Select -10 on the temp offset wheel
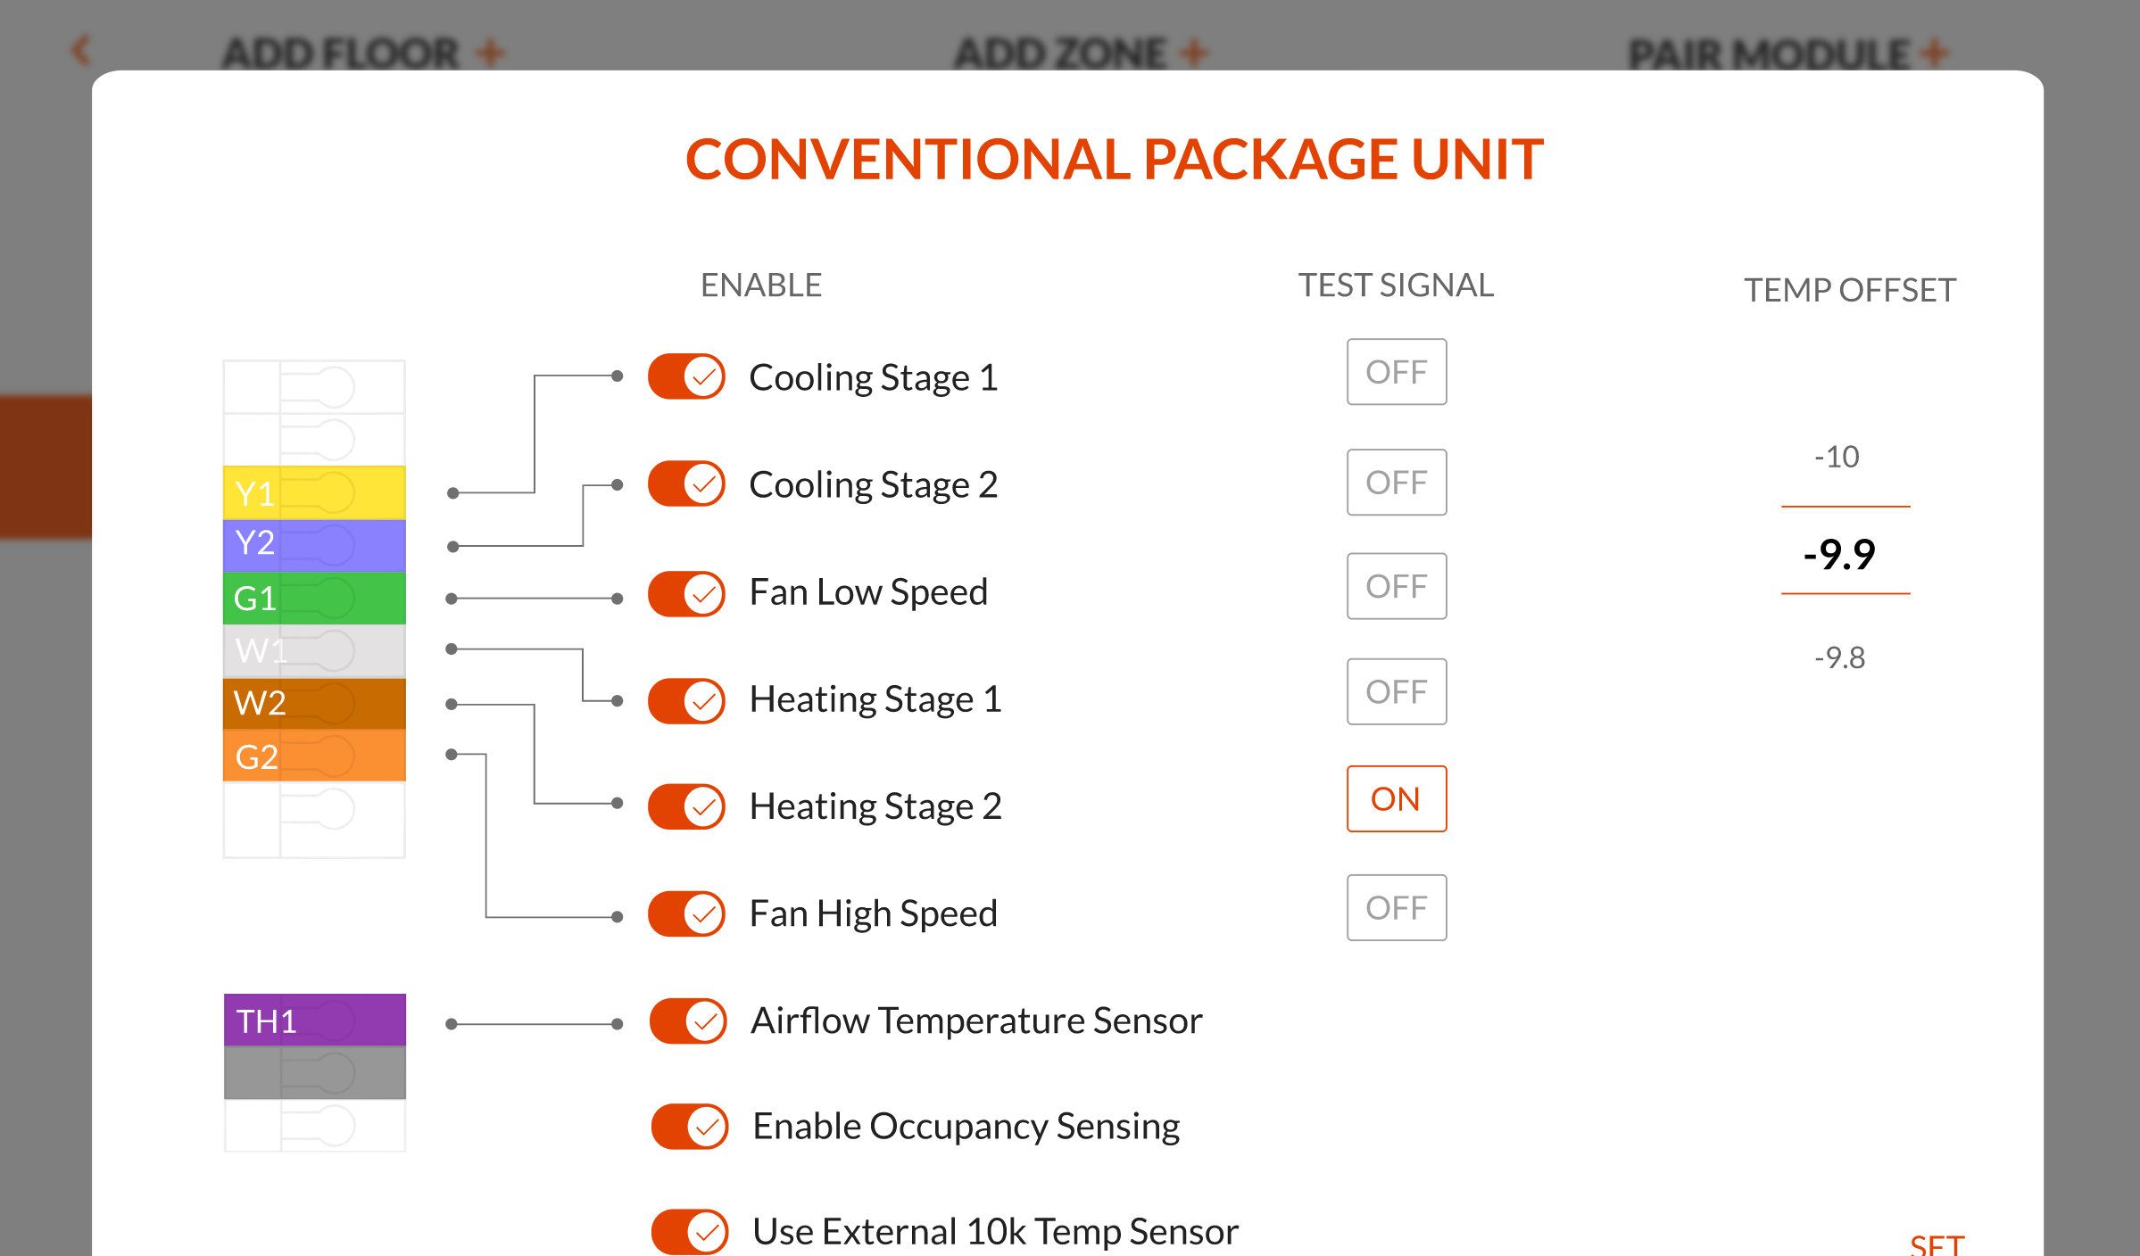 pos(1835,456)
